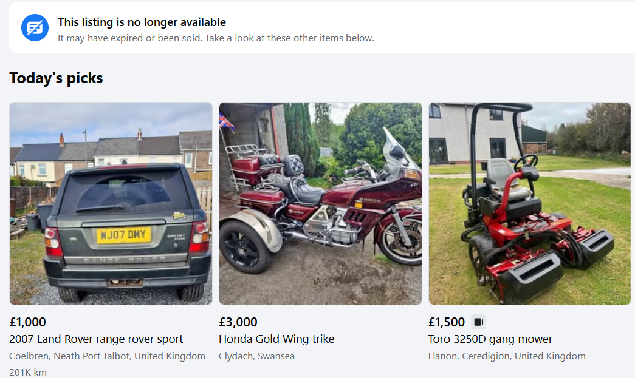Screen dimensions: 635x378
Task: Click "This listing is no longer available" heading
Action: (x=142, y=22)
